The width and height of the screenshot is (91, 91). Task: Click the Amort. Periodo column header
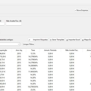tap(50, 50)
